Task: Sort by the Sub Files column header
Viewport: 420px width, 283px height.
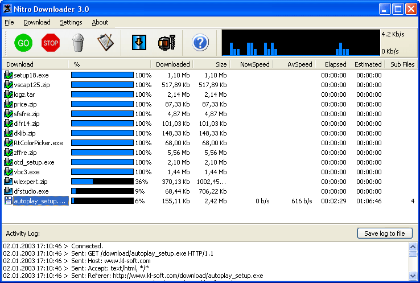Action: point(401,64)
